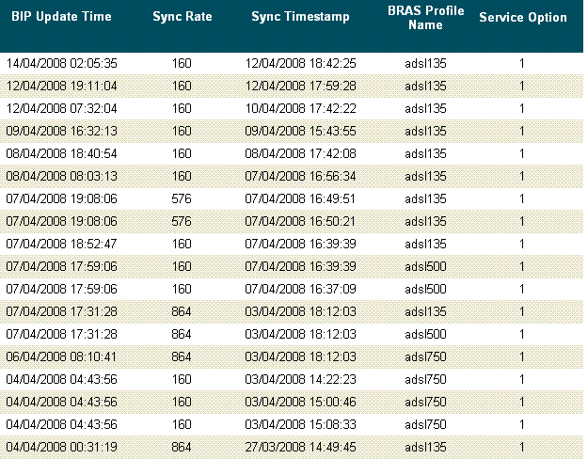
Task: Click sync rate 160 in the 07/04/2008 18:52:47 row
Action: (x=182, y=244)
